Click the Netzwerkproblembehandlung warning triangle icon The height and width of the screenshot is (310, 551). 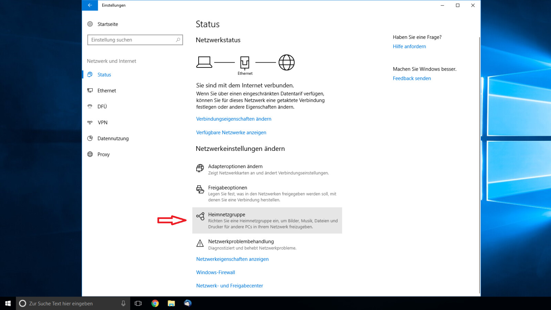pos(200,244)
